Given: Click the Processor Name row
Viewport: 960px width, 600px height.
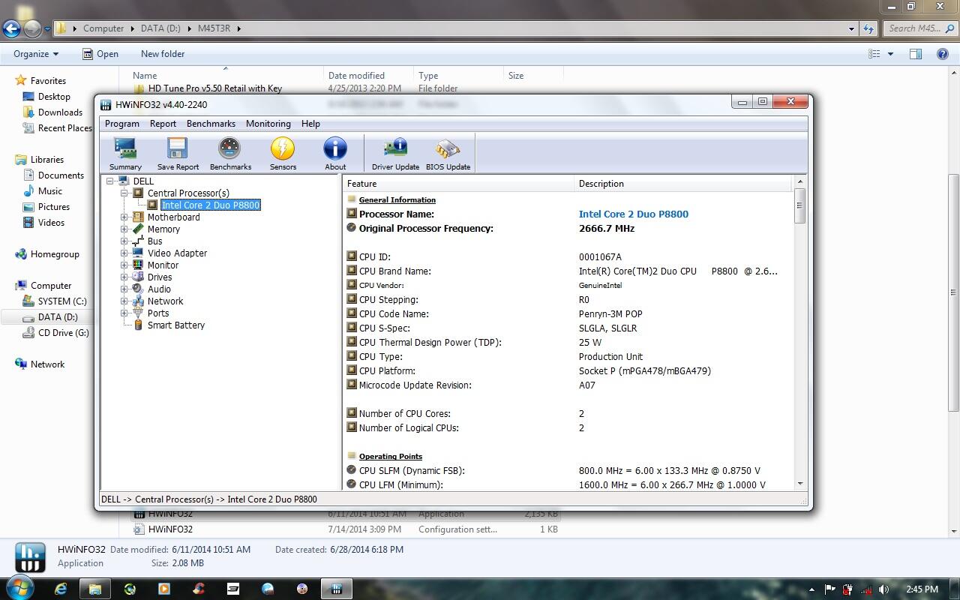Looking at the screenshot, I should click(x=568, y=214).
